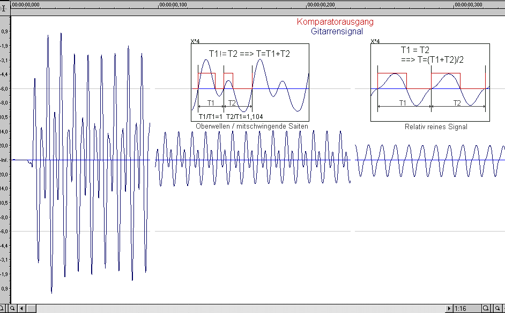Click the red Komparatorausgang legend text
The height and width of the screenshot is (313, 505).
(335, 21)
